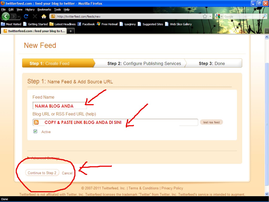Click the browser Back arrow button
Viewport: 269px width, 202px height.
6,17
